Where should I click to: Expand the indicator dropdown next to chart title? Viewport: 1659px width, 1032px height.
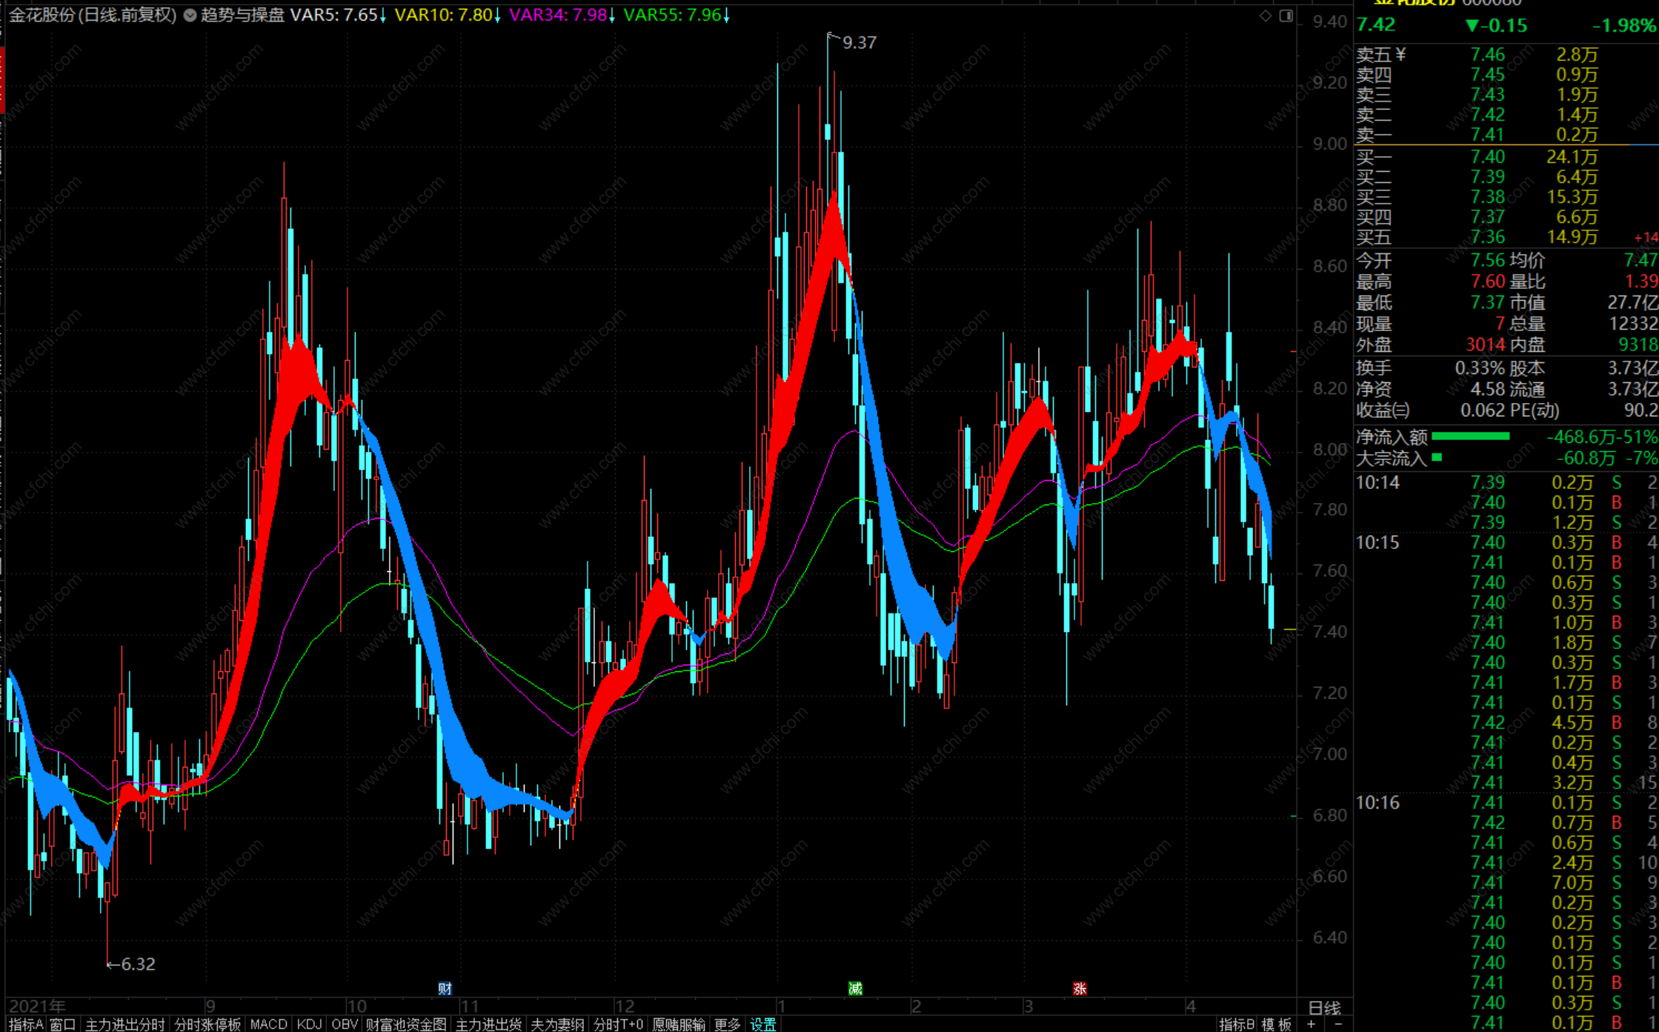(190, 16)
